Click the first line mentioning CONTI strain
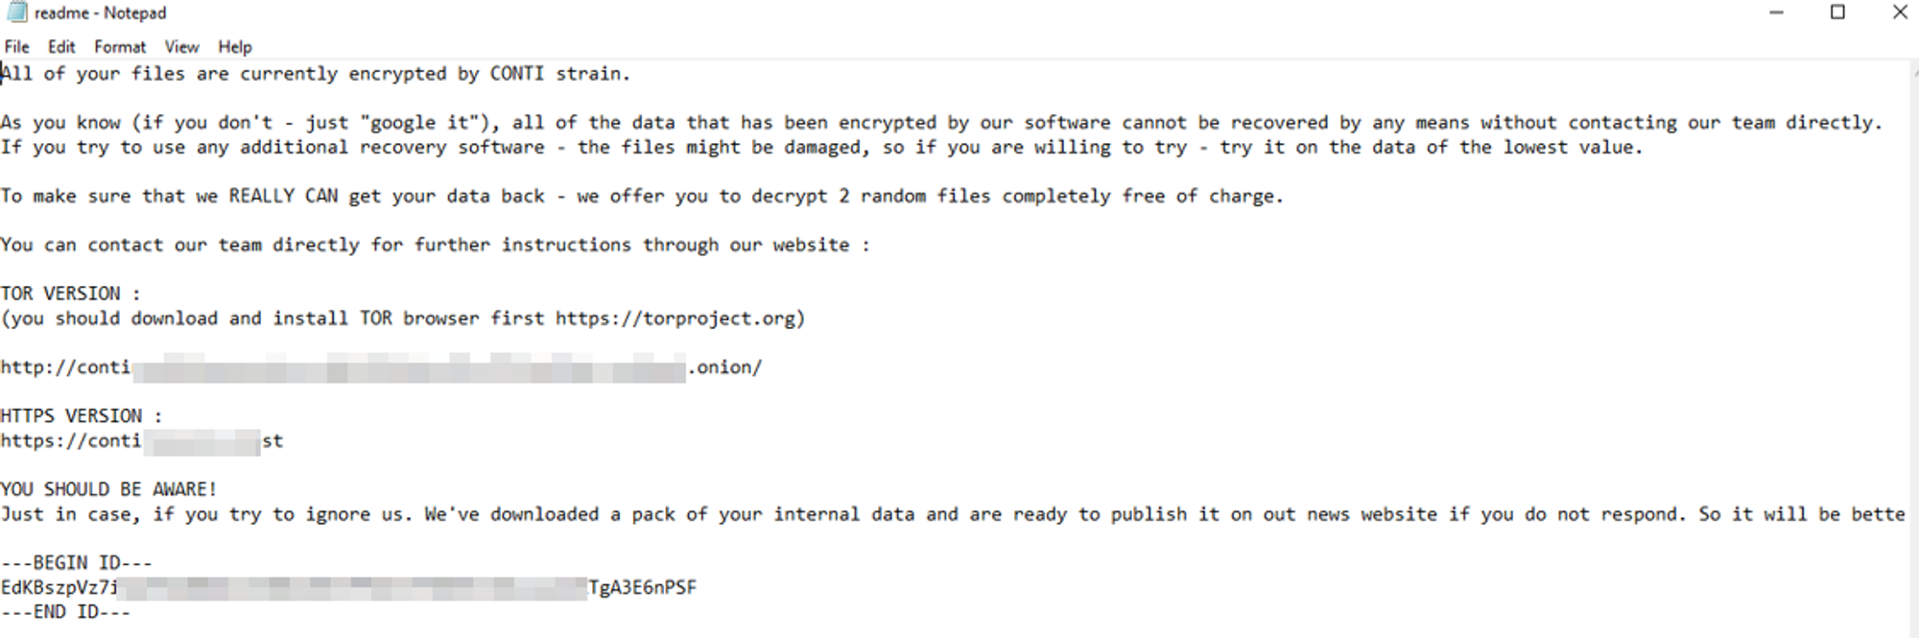Image resolution: width=1919 pixels, height=638 pixels. [316, 74]
